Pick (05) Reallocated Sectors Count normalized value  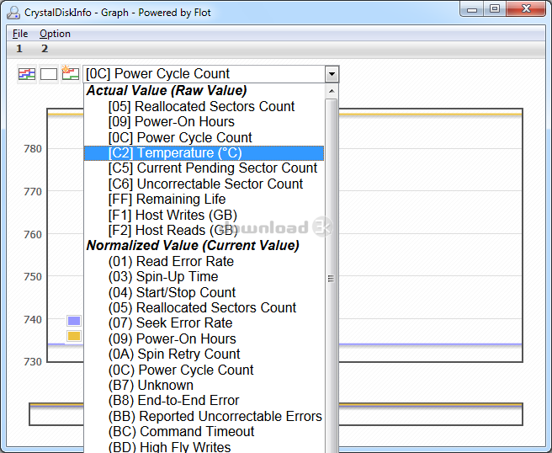[204, 307]
